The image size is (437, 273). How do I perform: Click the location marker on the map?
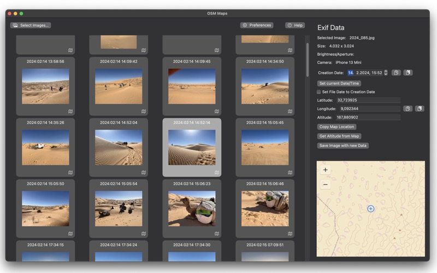371,209
